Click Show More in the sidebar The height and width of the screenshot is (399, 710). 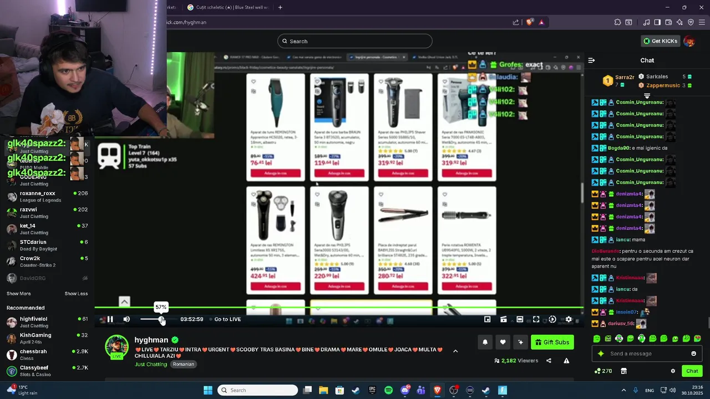(x=19, y=294)
